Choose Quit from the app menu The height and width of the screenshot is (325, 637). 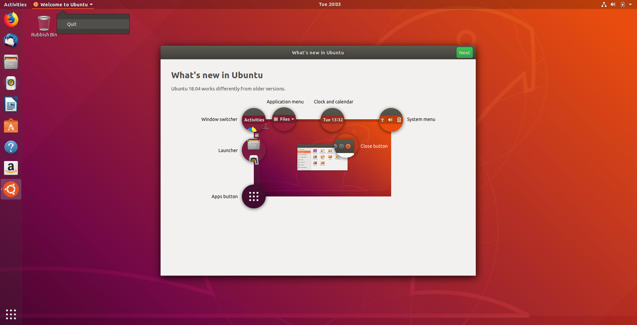[93, 24]
